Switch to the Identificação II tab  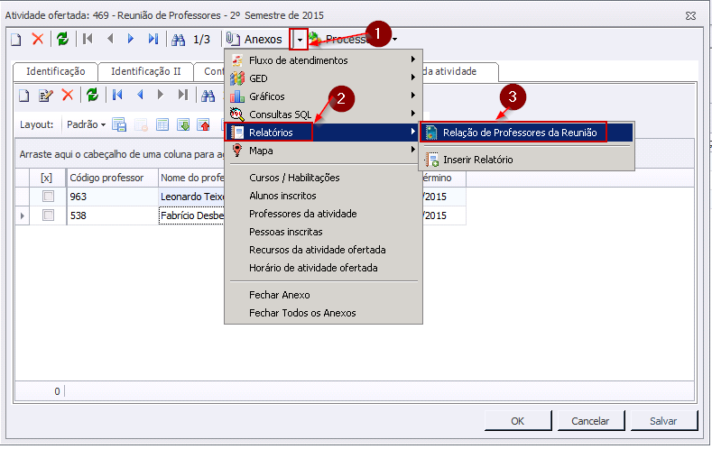[x=145, y=71]
